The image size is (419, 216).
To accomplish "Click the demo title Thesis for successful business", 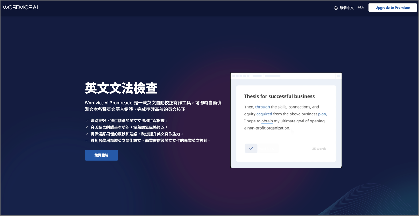I will click(x=279, y=96).
